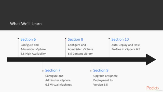This screenshot has width=163, height=92.
Task: Click the '6.5 High Availability' description line
Action: click(33, 54)
